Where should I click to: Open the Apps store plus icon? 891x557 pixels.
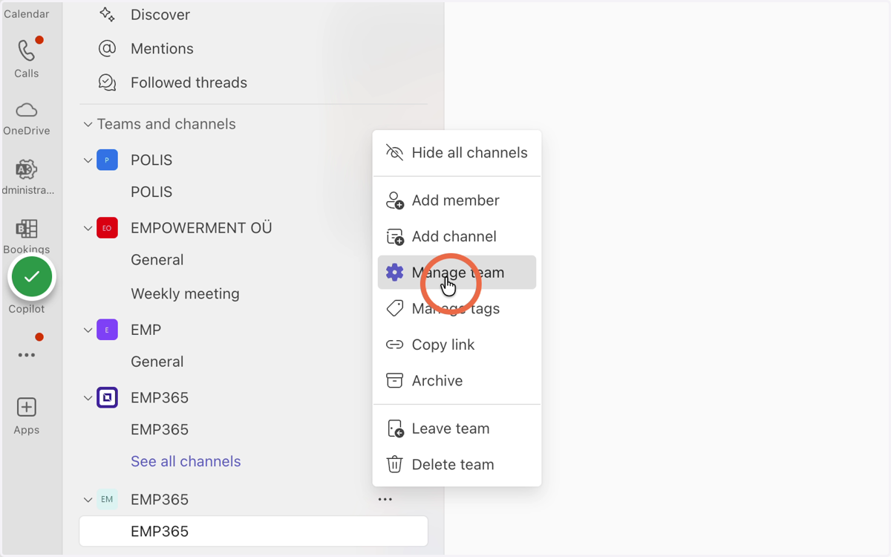coord(27,407)
